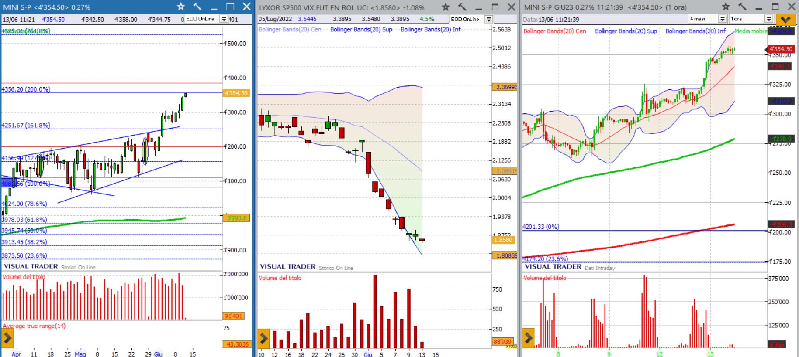Viewport: 799px width, 357px height.
Task: Click Volume del titolo label in GIU23 window
Action: pos(545,278)
